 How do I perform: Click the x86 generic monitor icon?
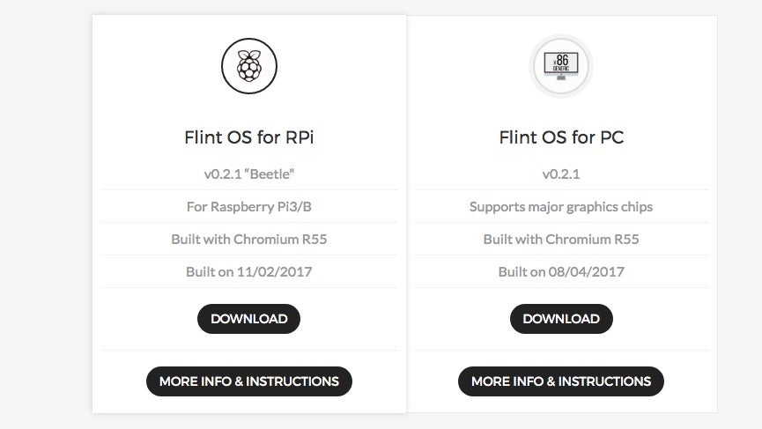[561, 66]
